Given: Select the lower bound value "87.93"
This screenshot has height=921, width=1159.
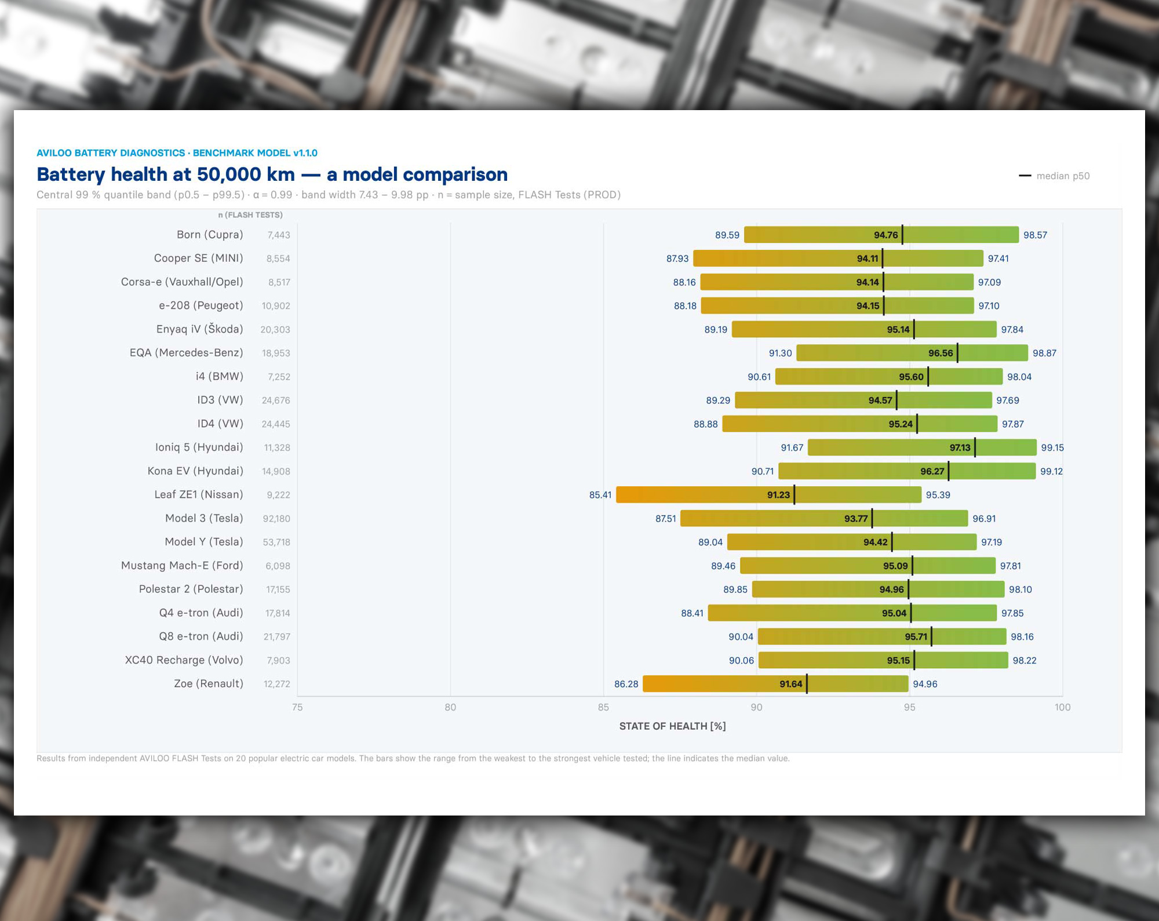Looking at the screenshot, I should (x=677, y=259).
